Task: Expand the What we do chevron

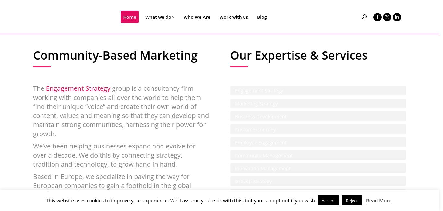Action: [173, 17]
